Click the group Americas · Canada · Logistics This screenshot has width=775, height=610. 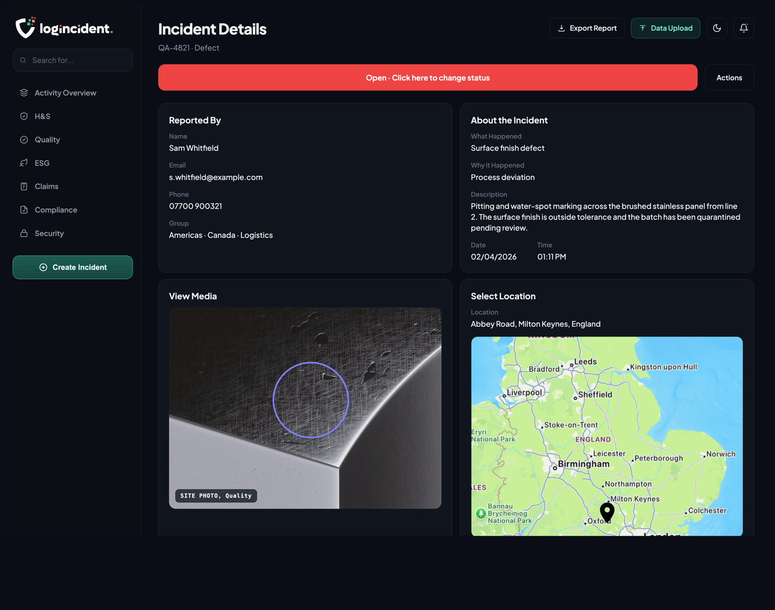[221, 235]
